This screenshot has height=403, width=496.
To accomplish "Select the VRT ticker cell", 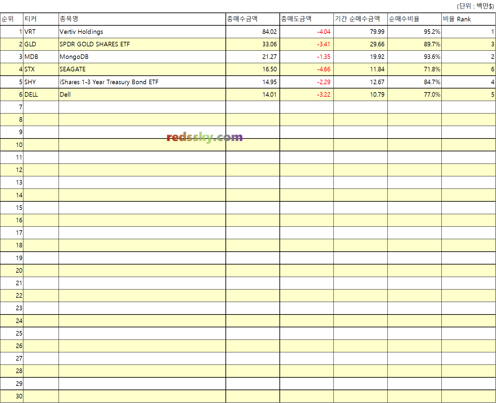I will tap(41, 32).
